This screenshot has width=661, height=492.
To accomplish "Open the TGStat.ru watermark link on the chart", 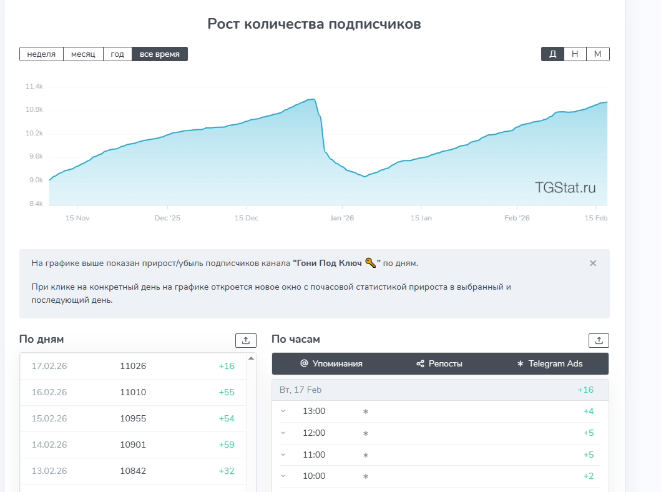I will tap(565, 187).
